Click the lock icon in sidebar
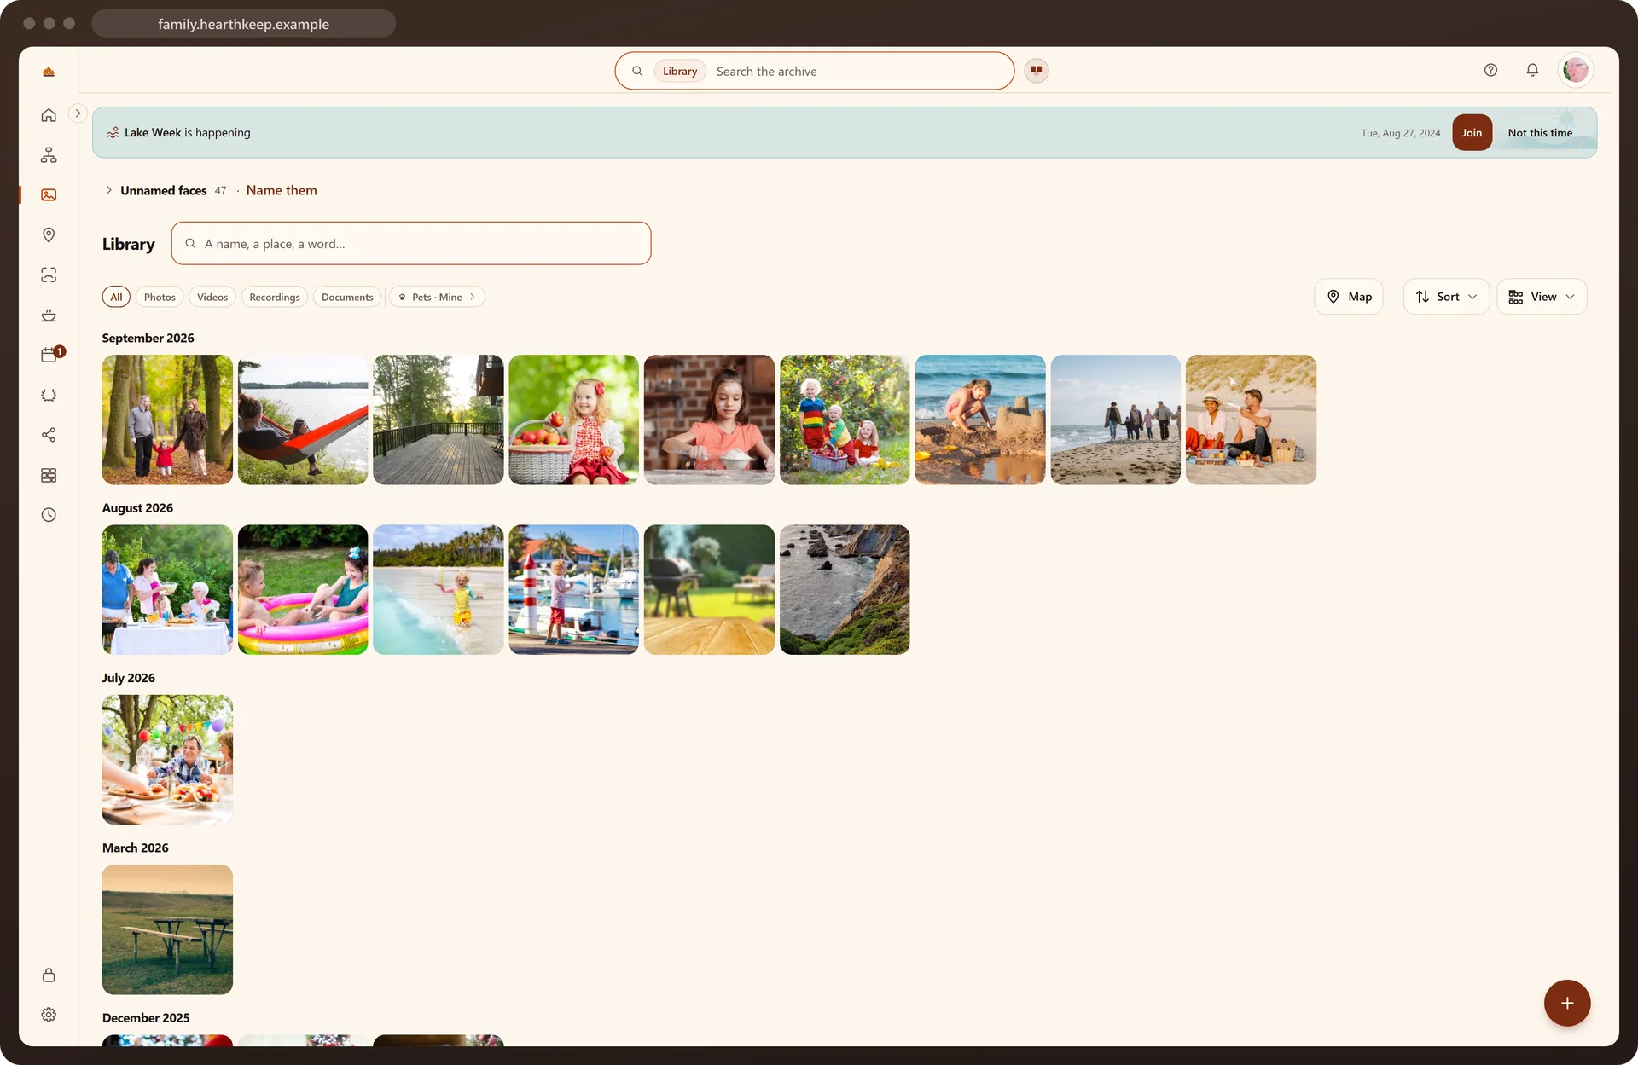Viewport: 1638px width, 1065px height. [x=49, y=975]
